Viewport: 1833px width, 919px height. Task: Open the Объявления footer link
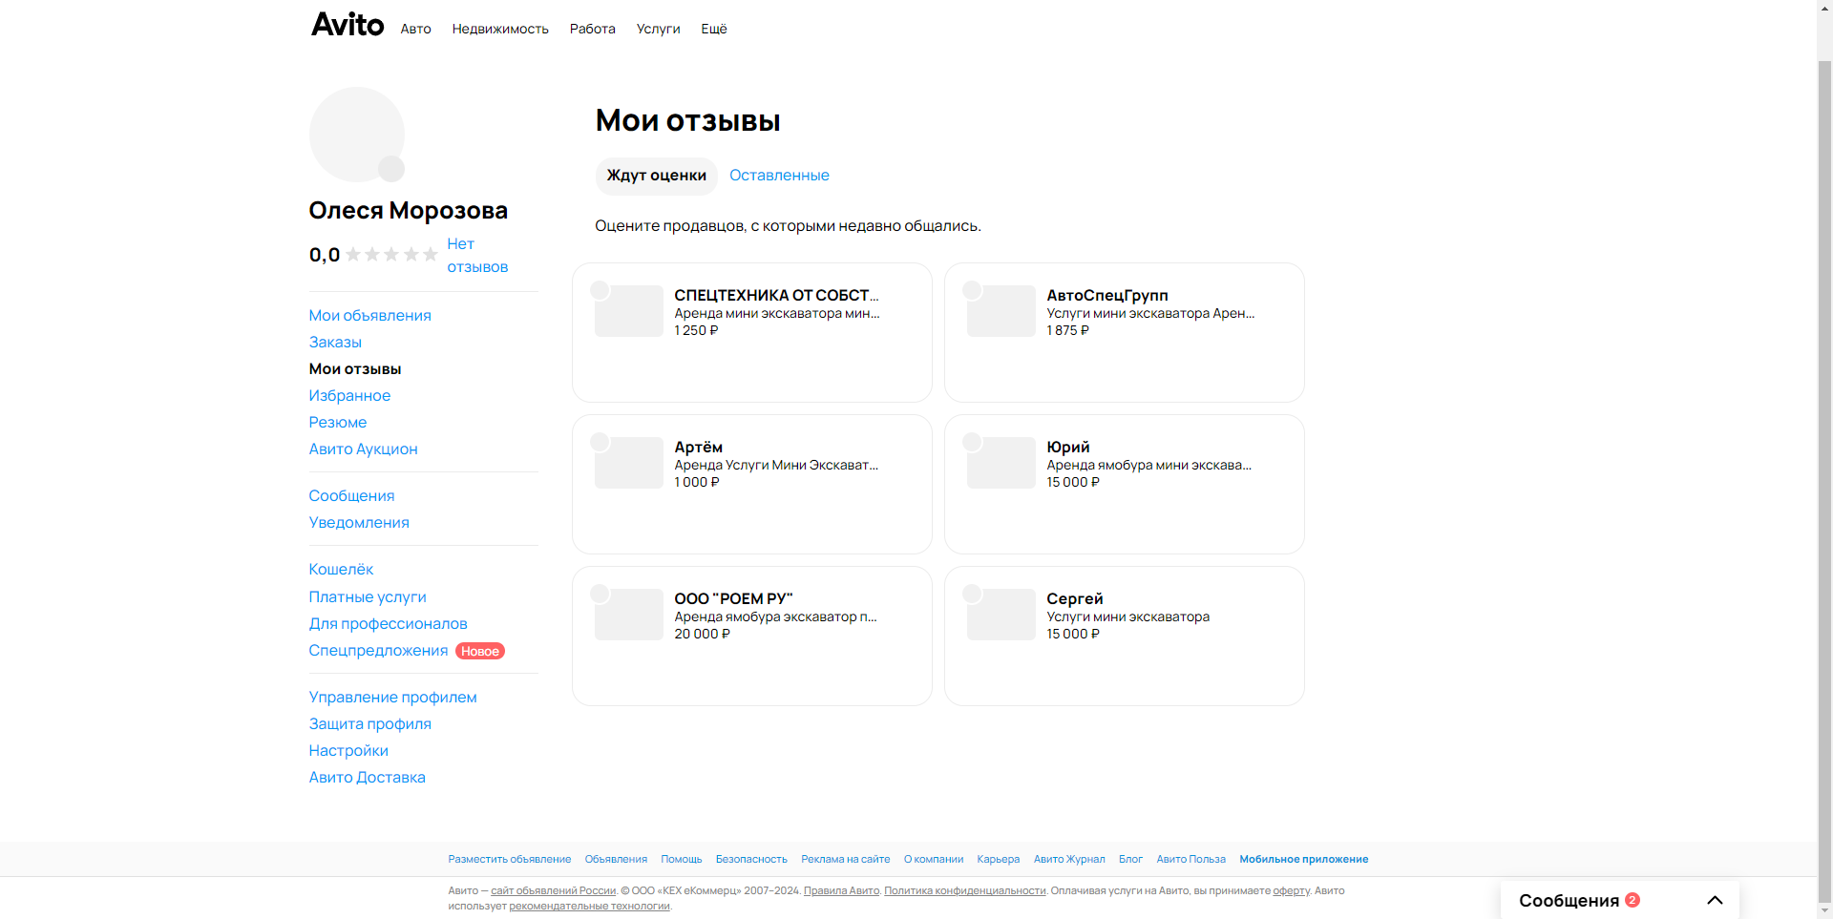tap(616, 860)
